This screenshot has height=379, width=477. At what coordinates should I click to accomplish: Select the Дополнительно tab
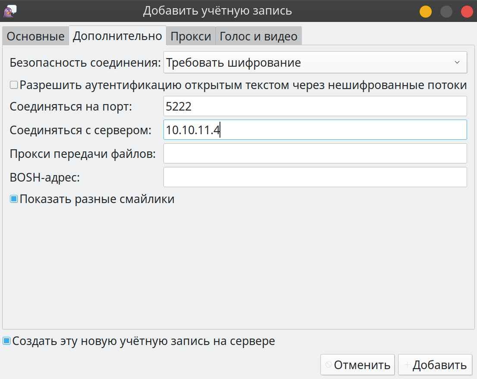pos(117,36)
